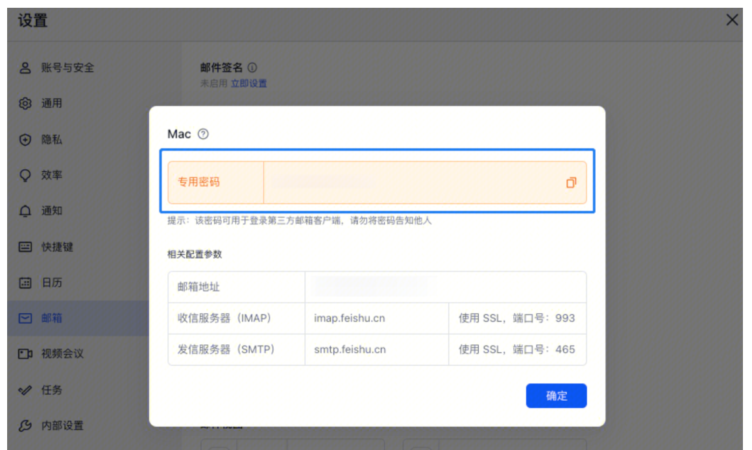The height and width of the screenshot is (450, 752).
Task: Click the Mac dialog title
Action: click(179, 134)
